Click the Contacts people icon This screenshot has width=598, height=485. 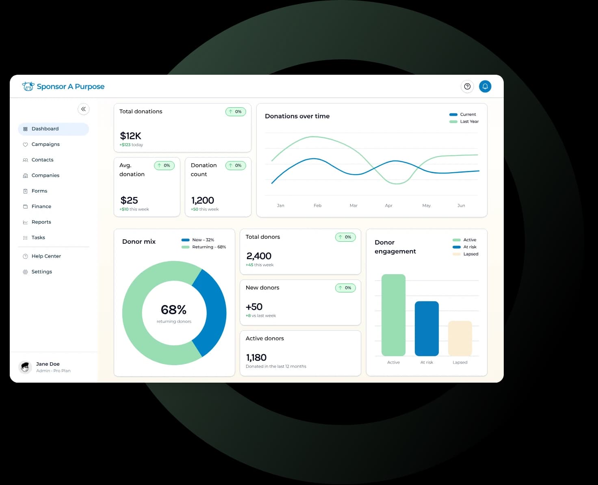[25, 160]
